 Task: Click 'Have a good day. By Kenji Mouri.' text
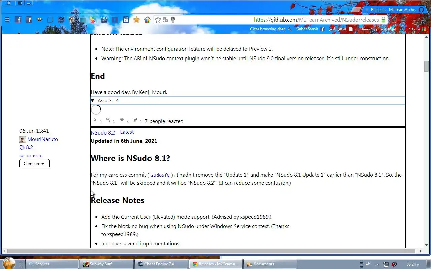point(129,92)
